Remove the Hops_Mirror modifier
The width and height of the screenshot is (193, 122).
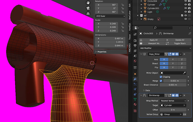(184, 54)
